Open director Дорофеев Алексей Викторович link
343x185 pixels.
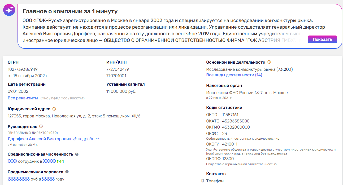pos(39,139)
